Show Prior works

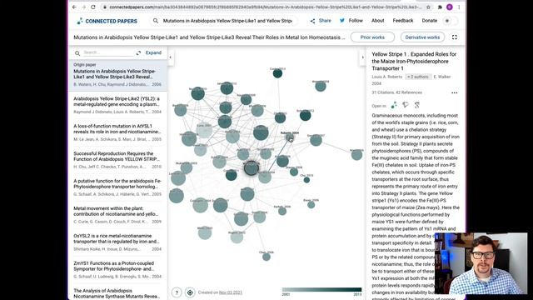(372, 37)
